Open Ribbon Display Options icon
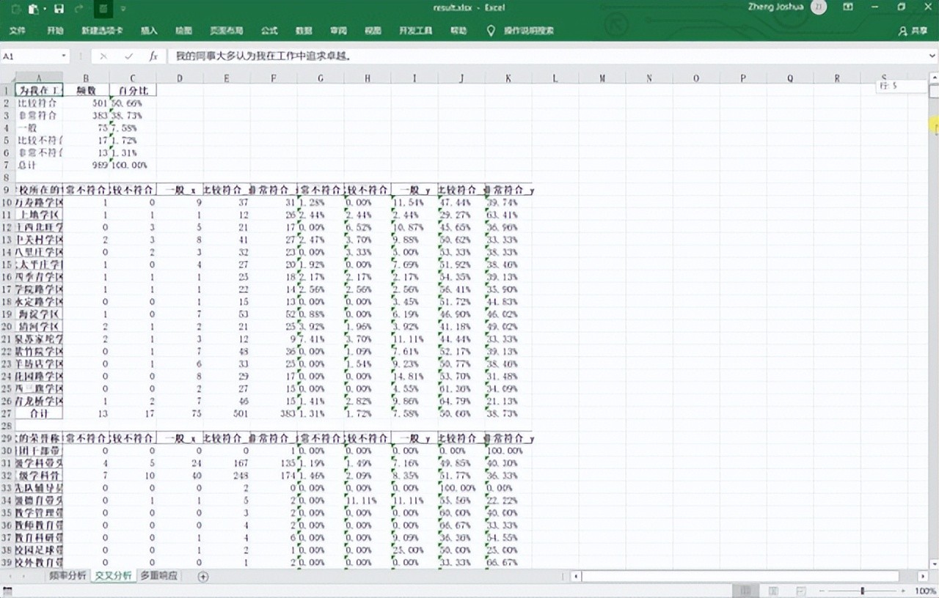Viewport: 939px width, 598px height. pyautogui.click(x=848, y=8)
